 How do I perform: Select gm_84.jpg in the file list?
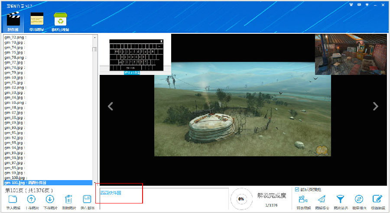[x=15, y=98]
